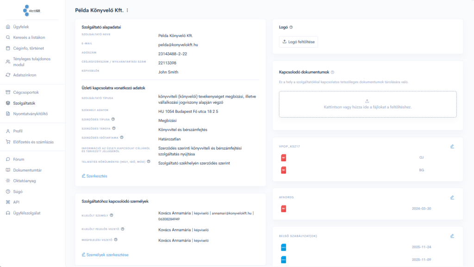
Task: Edit the Belső szabályzat(ok) group
Action: pyautogui.click(x=452, y=236)
